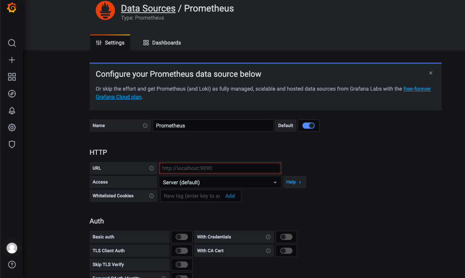Click the info icon beside Name
This screenshot has width=465, height=278.
(145, 126)
